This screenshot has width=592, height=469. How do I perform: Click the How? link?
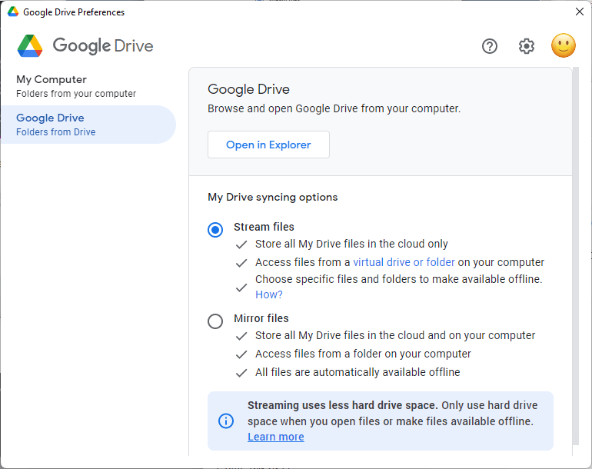click(x=269, y=294)
